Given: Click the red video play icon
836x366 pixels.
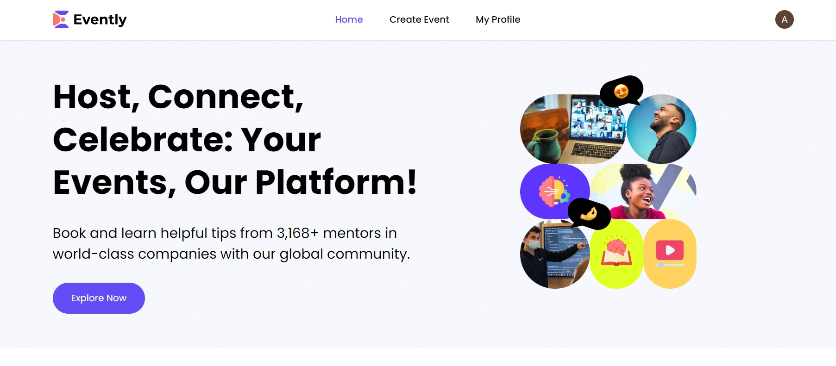Looking at the screenshot, I should 670,250.
